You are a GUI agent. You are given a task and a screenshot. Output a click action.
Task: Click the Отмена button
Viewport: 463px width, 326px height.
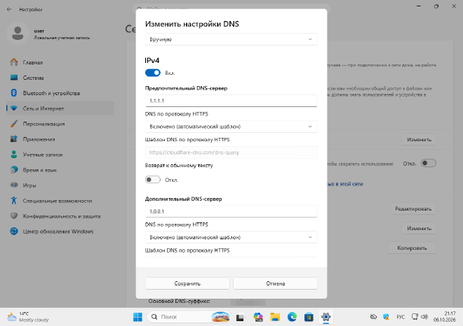point(275,283)
